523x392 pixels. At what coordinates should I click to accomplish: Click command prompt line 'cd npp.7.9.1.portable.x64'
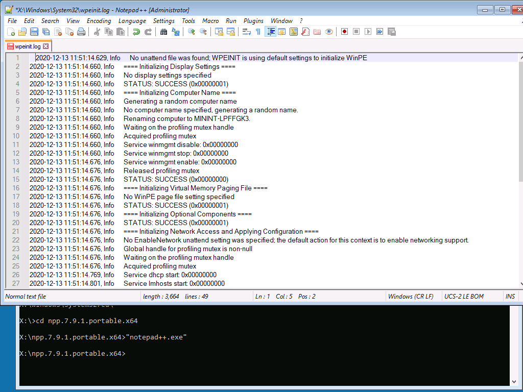pos(87,321)
